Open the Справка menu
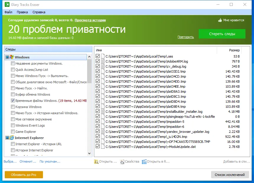Image resolution: width=254 pixels, height=183 pixels. (39, 12)
